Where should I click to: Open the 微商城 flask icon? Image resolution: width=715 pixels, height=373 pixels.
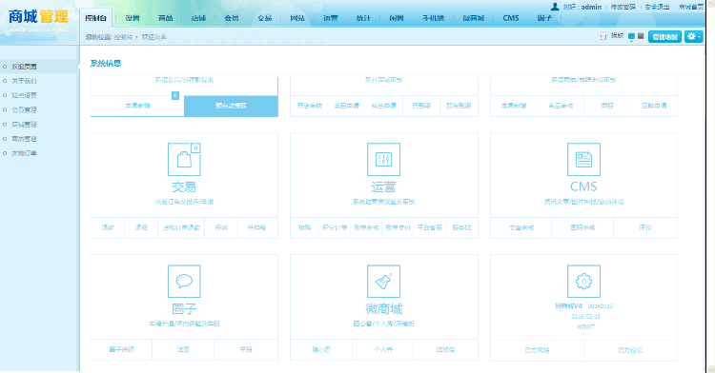(x=383, y=281)
